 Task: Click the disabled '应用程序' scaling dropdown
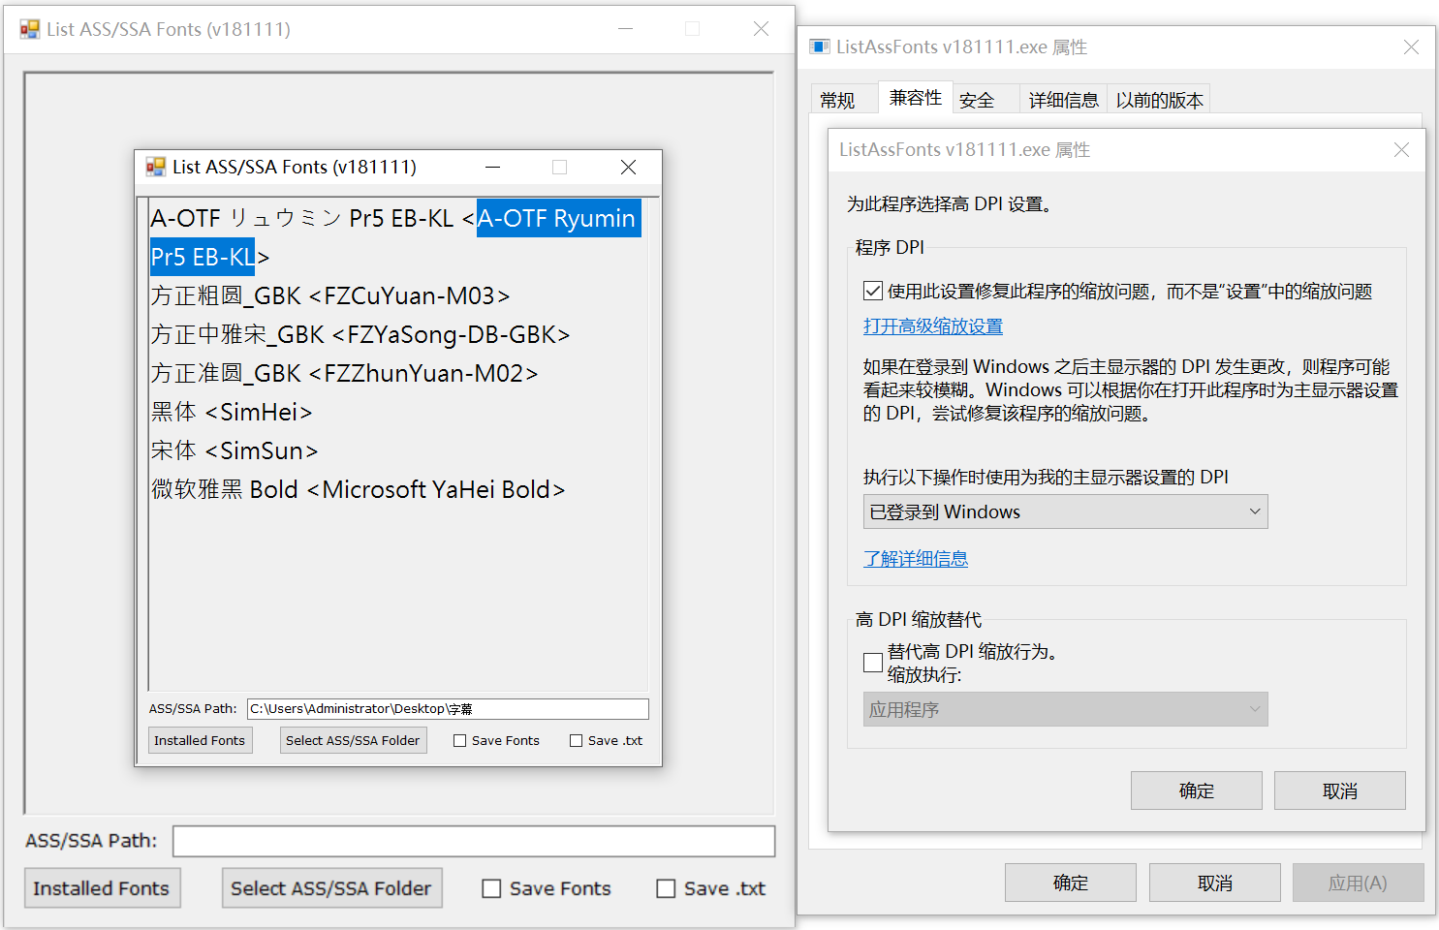pyautogui.click(x=1065, y=709)
